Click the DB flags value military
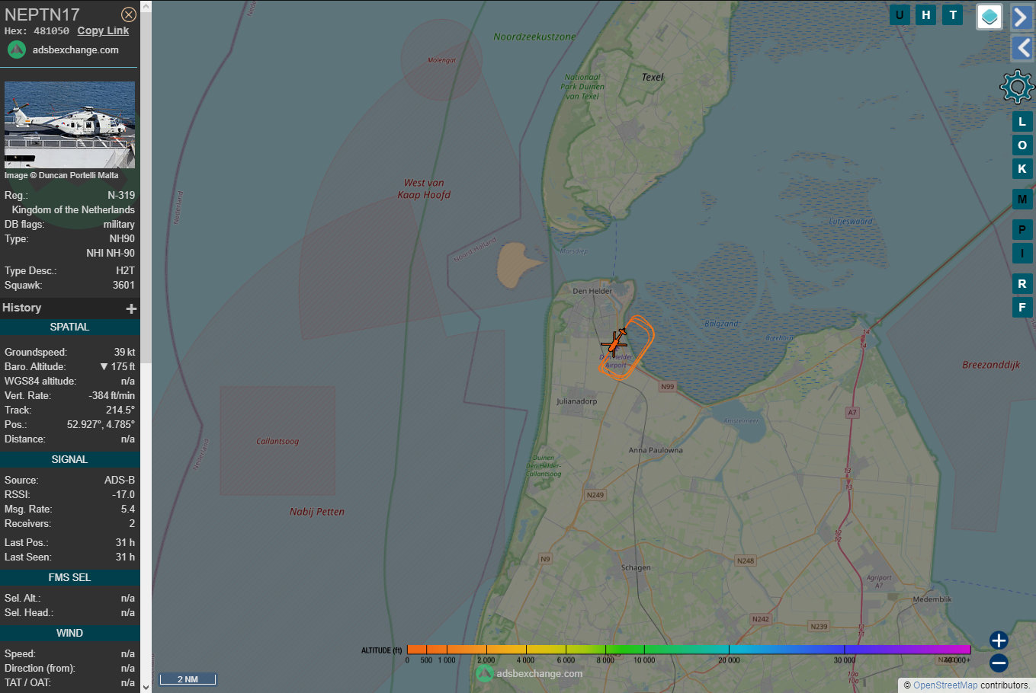1036x693 pixels. coord(119,224)
